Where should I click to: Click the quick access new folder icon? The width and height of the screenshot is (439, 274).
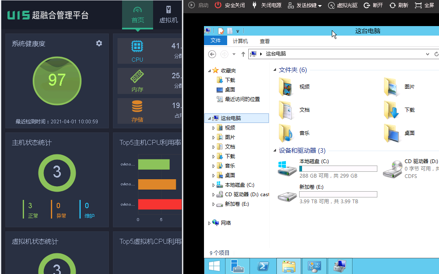click(230, 31)
